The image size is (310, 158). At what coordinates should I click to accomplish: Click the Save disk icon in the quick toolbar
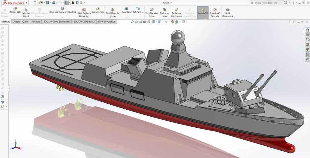47,3
